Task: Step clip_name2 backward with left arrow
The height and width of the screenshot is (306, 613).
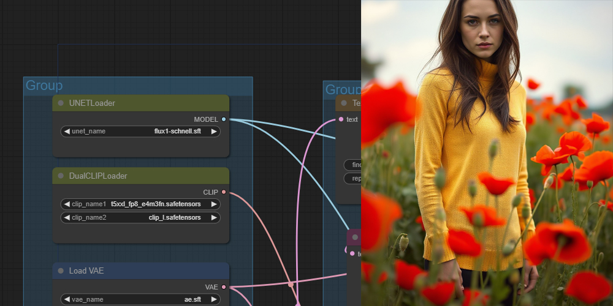Action: coord(67,217)
